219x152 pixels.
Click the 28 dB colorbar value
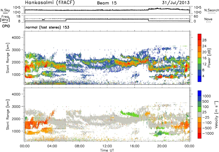204,40
